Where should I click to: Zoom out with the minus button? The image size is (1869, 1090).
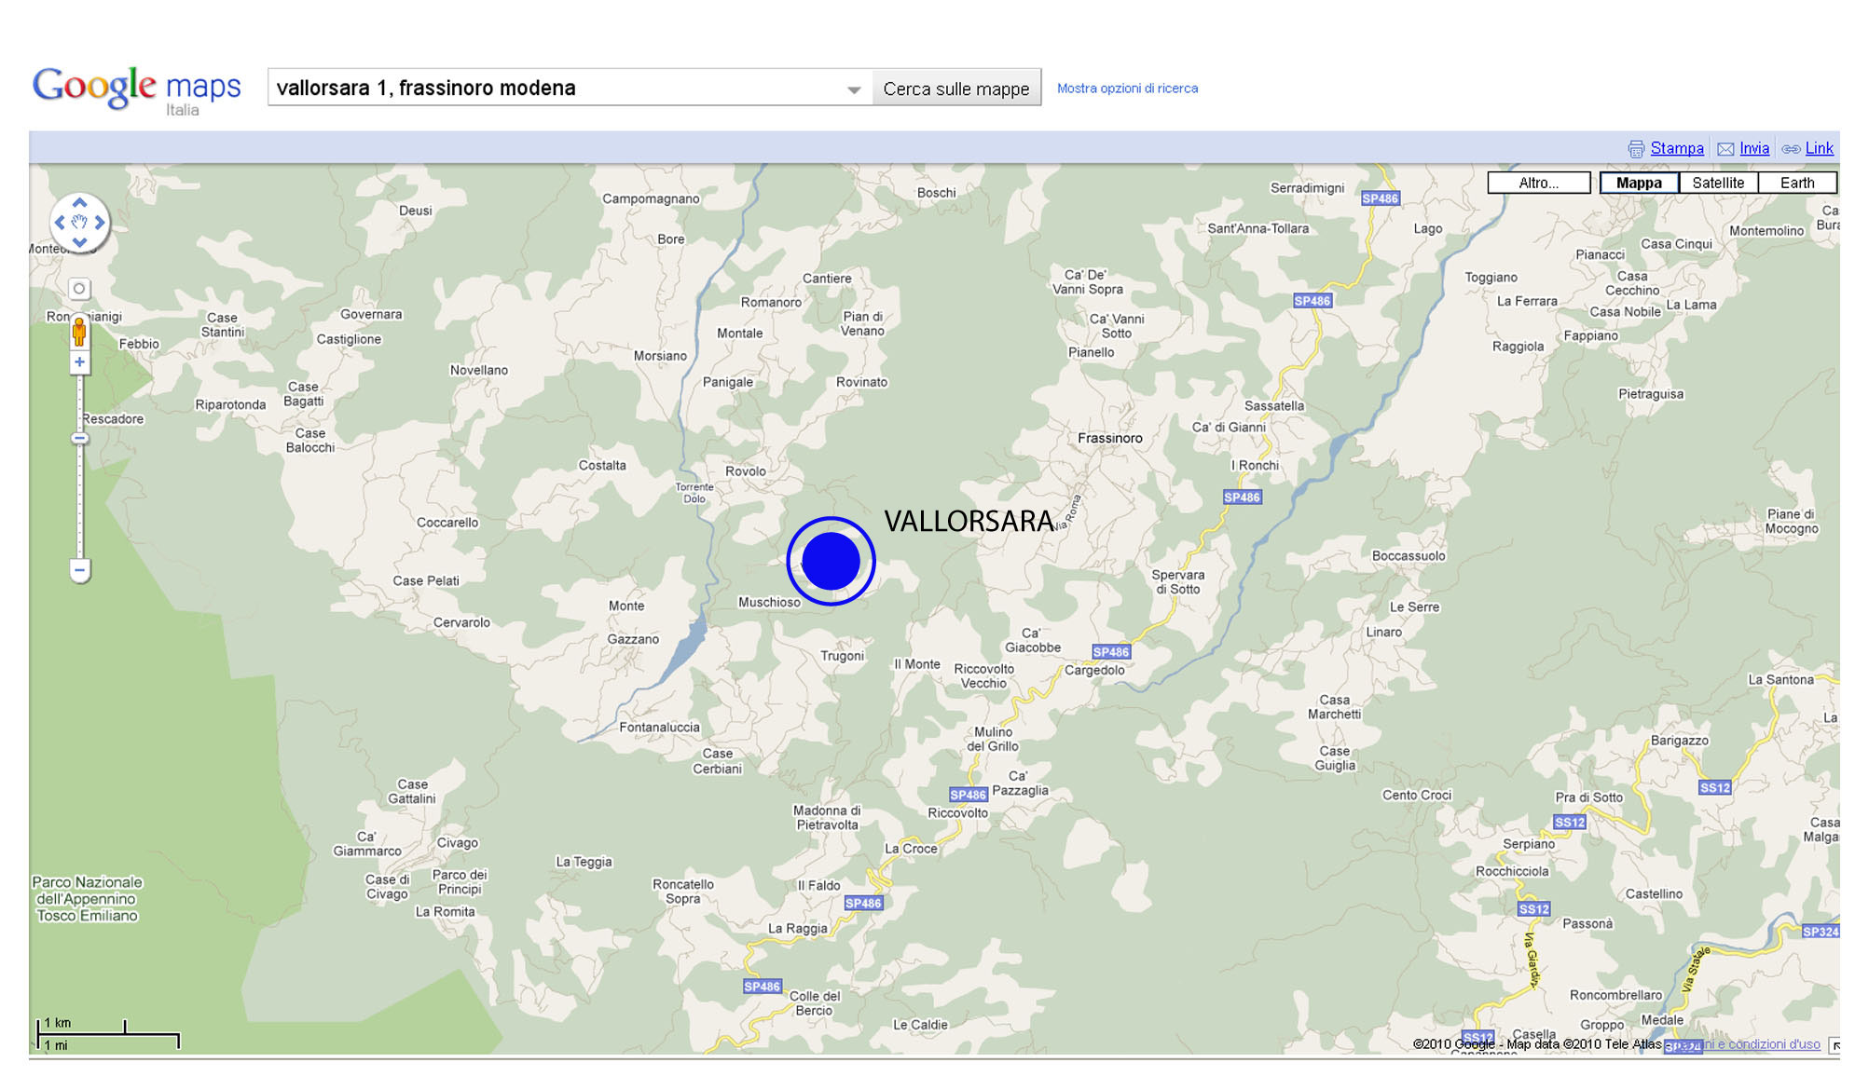(x=79, y=570)
